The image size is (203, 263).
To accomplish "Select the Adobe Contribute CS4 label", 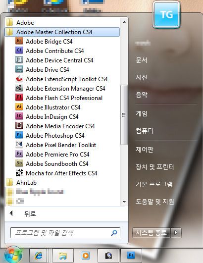I will coord(54,51).
